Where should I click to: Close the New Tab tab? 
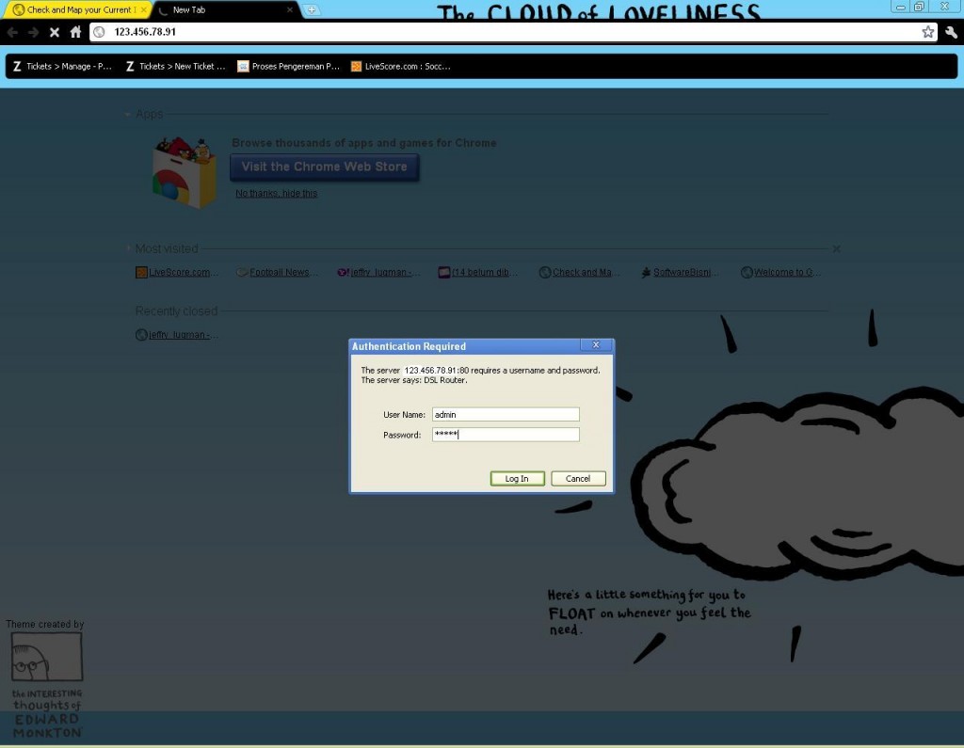(x=290, y=9)
